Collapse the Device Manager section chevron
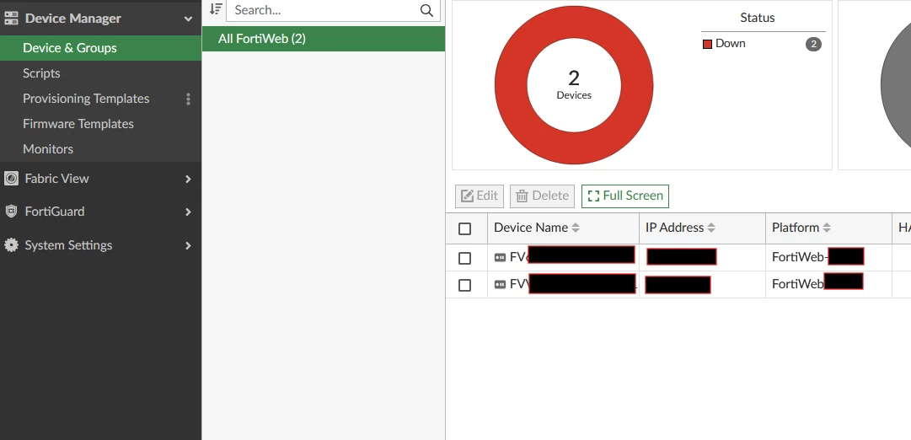The image size is (911, 440). (188, 19)
